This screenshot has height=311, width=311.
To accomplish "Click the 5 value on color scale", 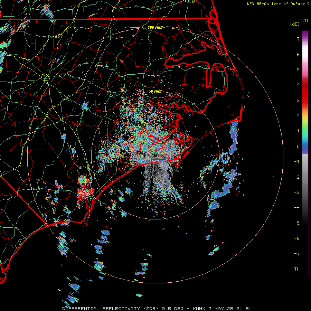I will coord(298,69).
